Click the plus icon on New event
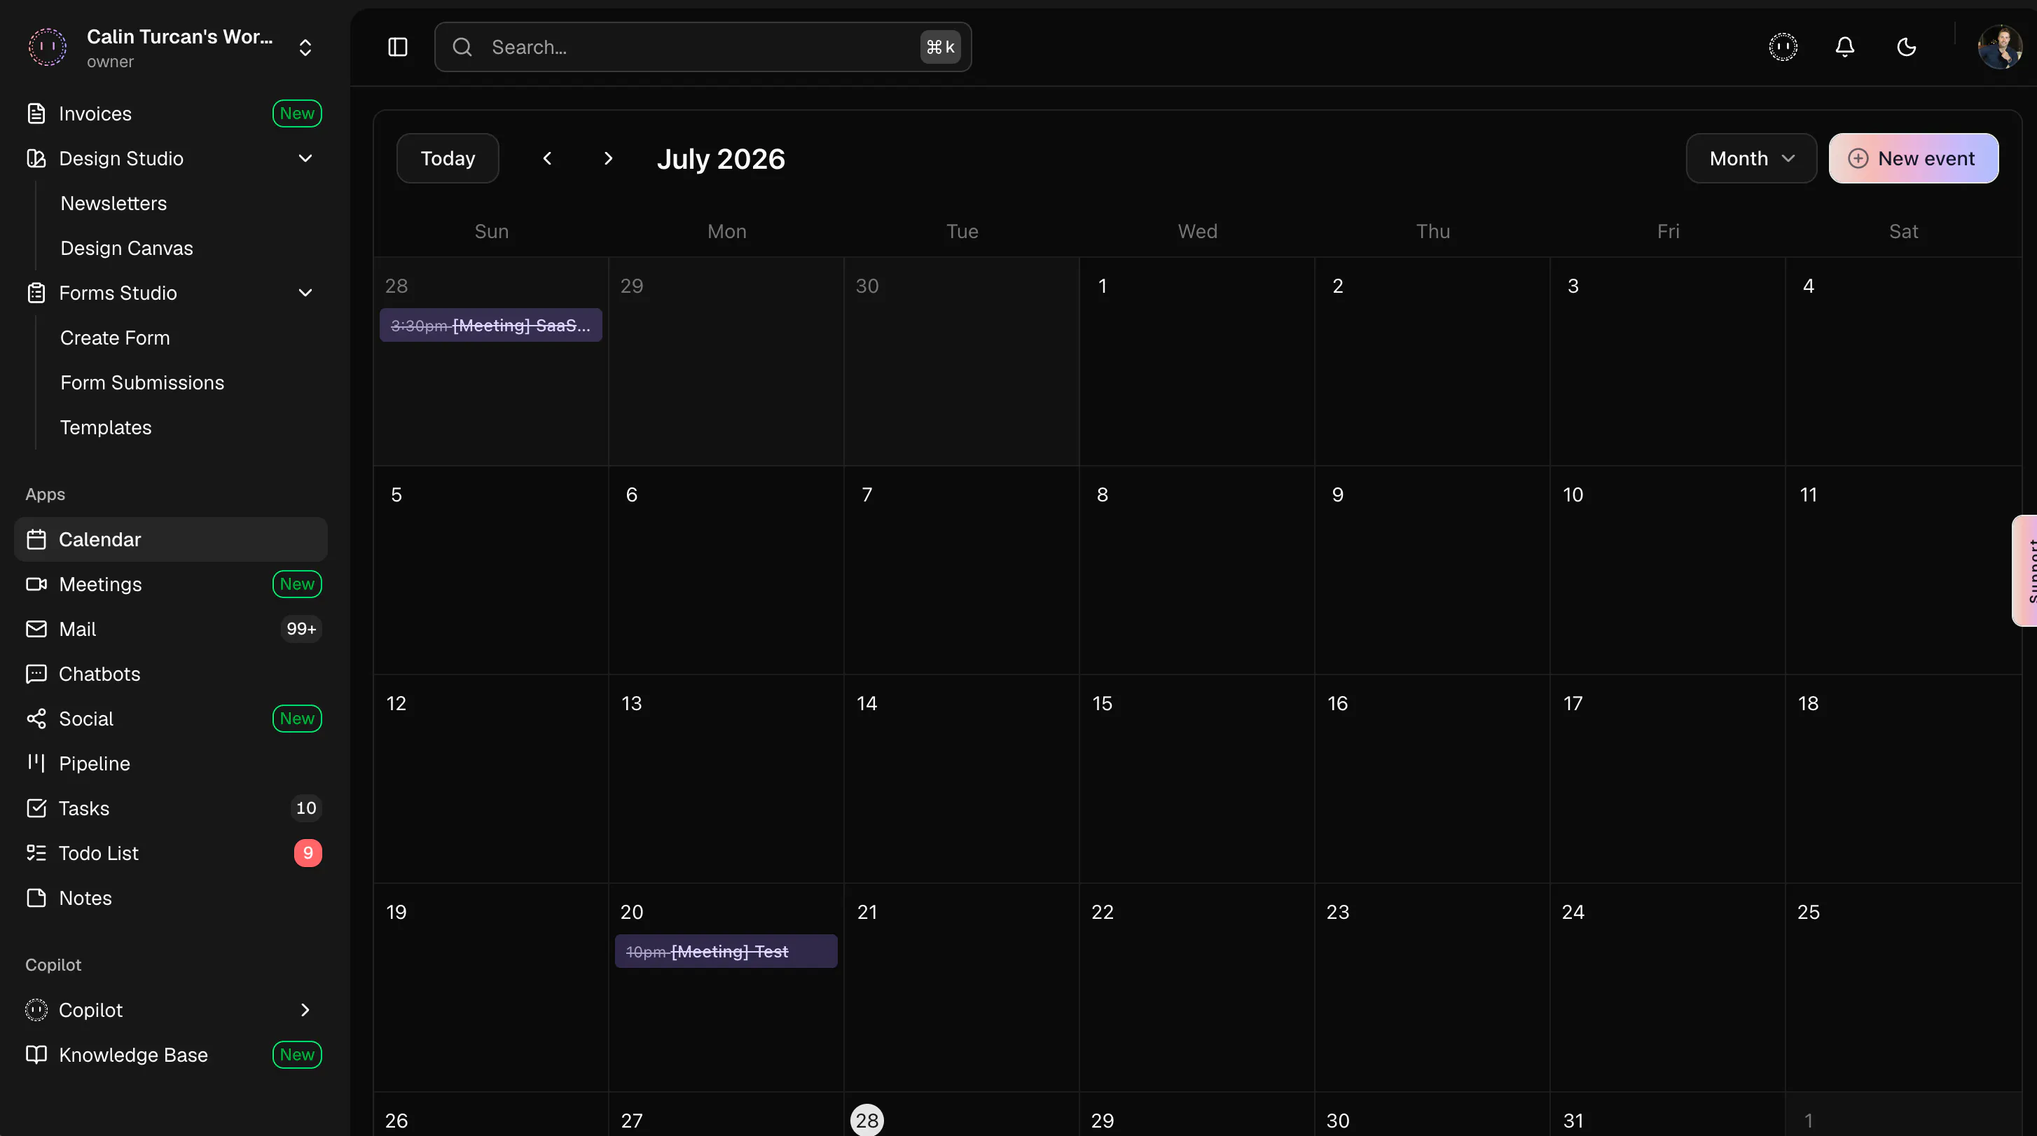 [x=1858, y=159]
